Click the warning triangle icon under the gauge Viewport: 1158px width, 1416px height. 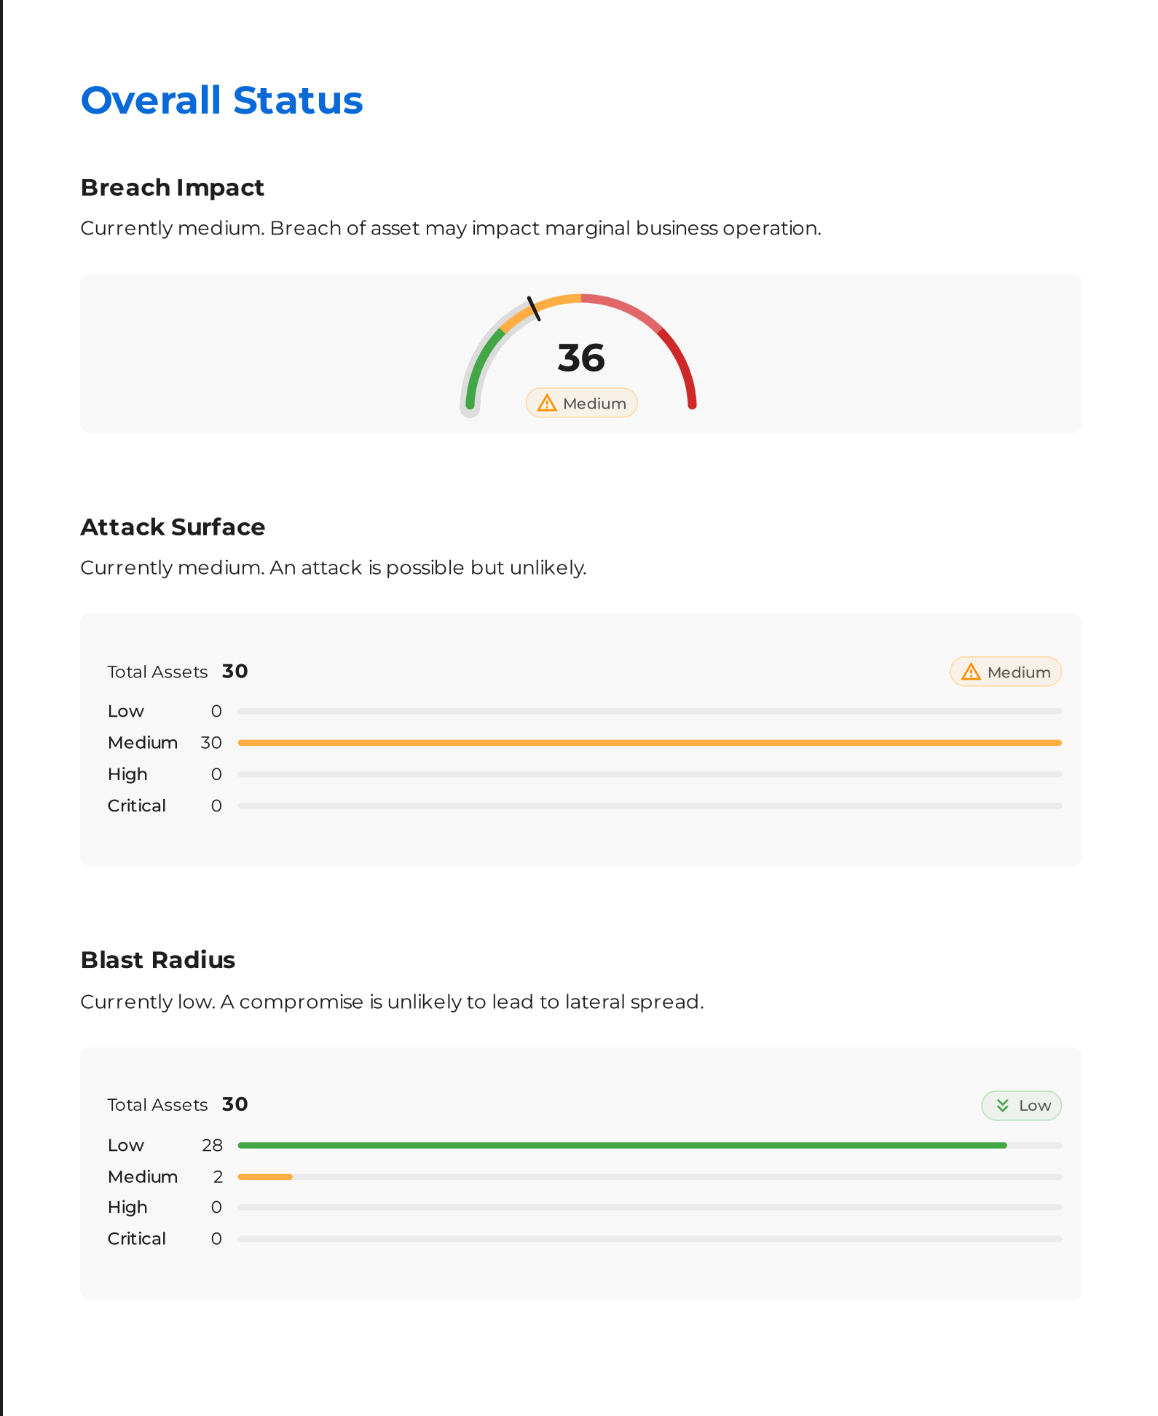(546, 403)
